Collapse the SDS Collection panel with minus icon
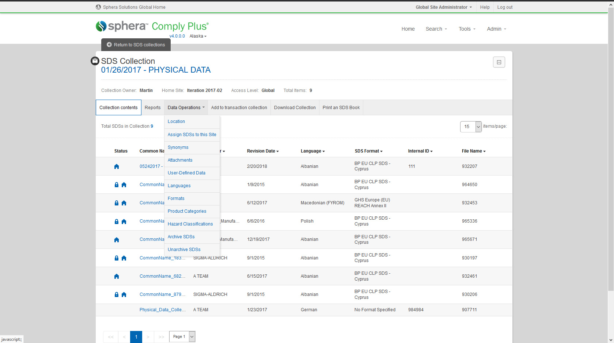The image size is (614, 343). tap(499, 62)
